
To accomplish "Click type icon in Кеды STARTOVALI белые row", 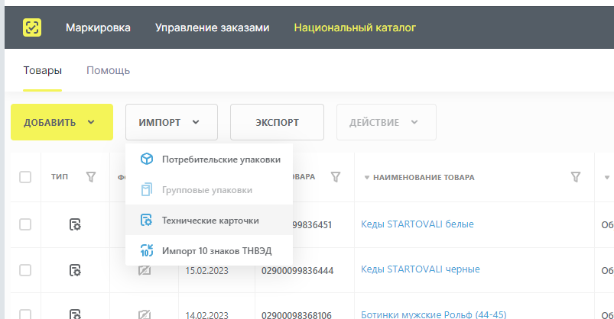I will pyautogui.click(x=75, y=225).
